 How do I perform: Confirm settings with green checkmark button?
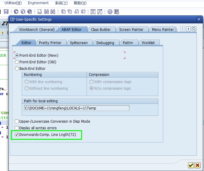[191, 165]
